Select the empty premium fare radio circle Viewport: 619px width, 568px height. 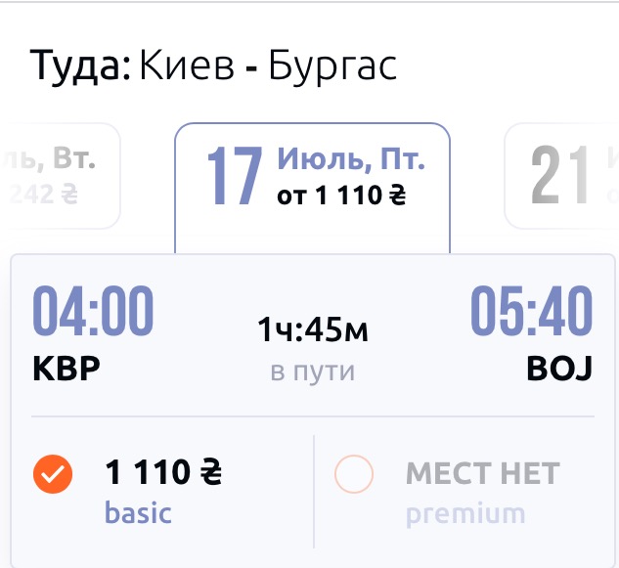pos(354,476)
